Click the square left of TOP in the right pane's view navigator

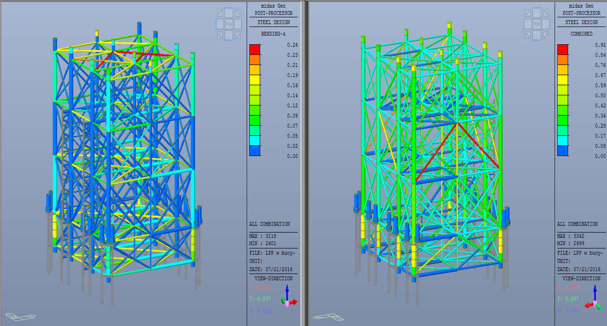(527, 24)
